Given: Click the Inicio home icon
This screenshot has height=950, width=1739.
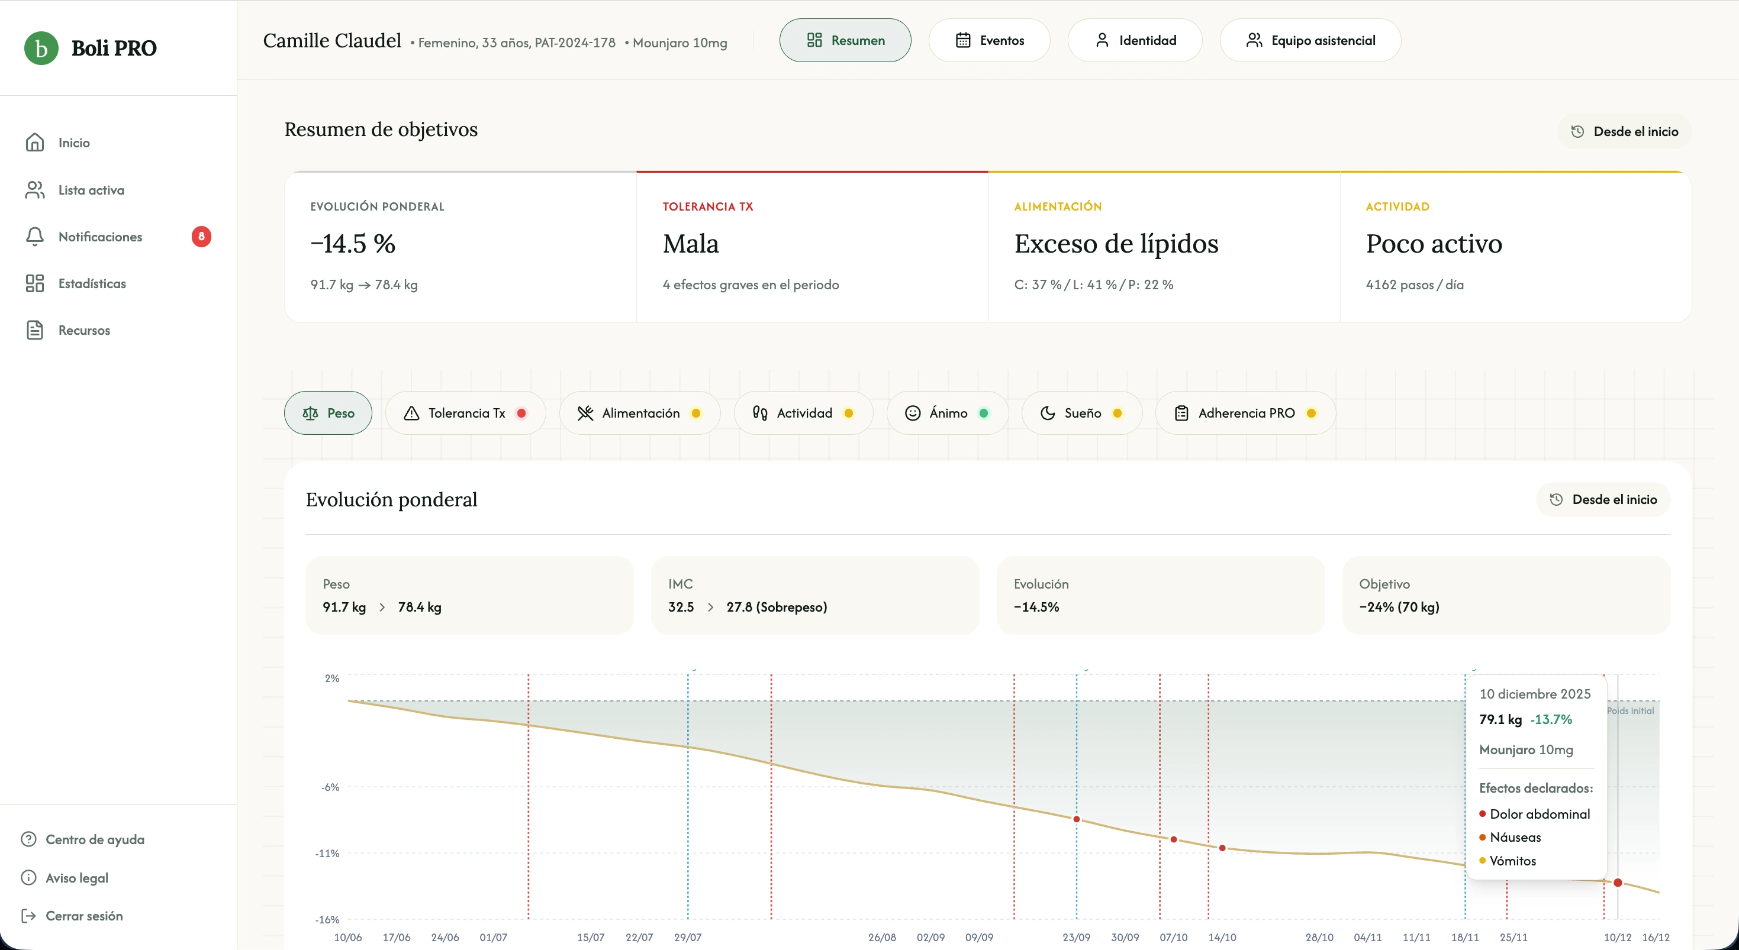Looking at the screenshot, I should coord(34,143).
